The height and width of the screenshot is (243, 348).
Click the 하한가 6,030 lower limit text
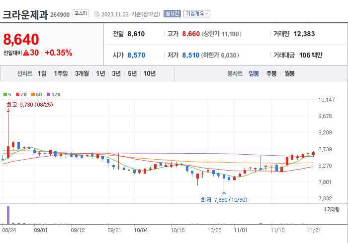220,55
